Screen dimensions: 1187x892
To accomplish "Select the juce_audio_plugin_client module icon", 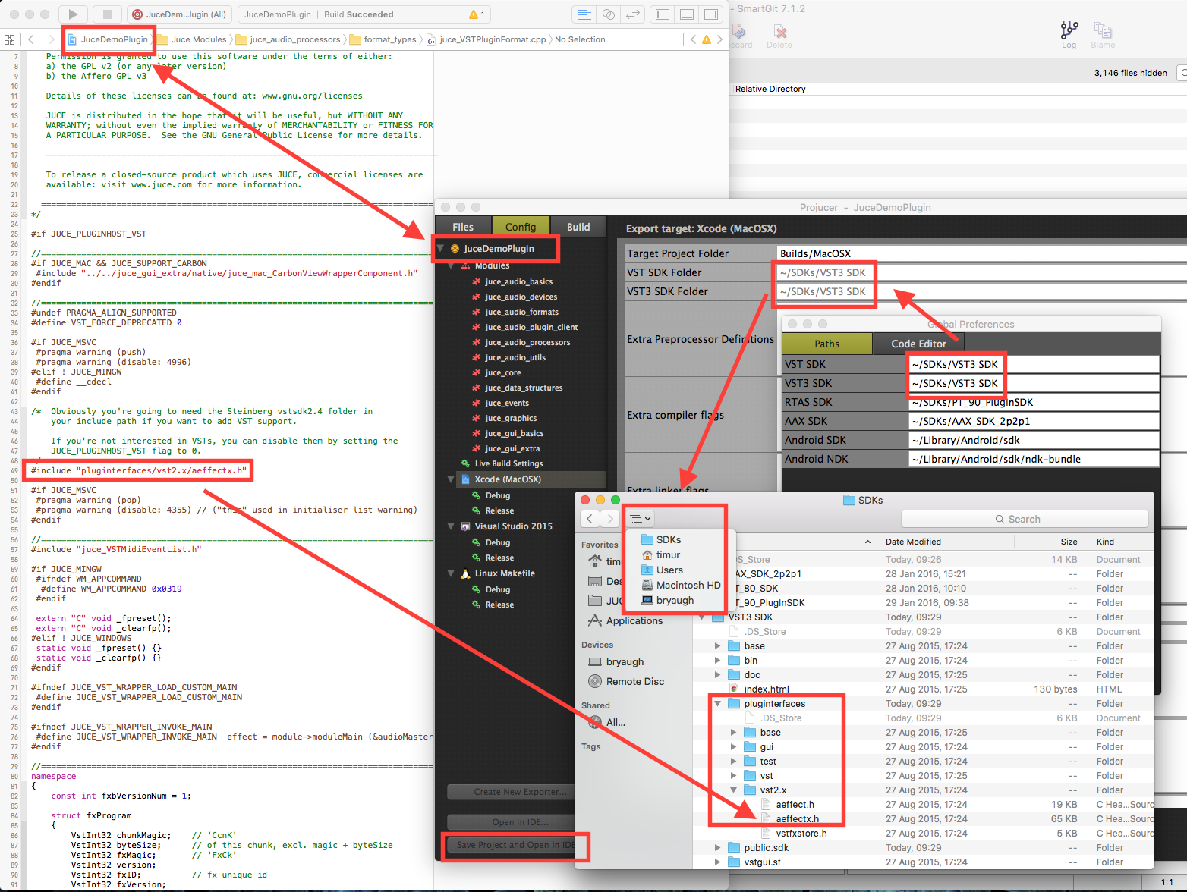I will click(477, 327).
